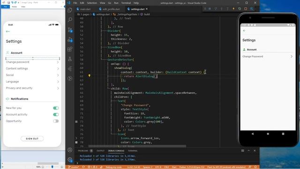The height and width of the screenshot is (169, 300).
Task: Open the Explorer view in the activity bar
Action: [70, 10]
